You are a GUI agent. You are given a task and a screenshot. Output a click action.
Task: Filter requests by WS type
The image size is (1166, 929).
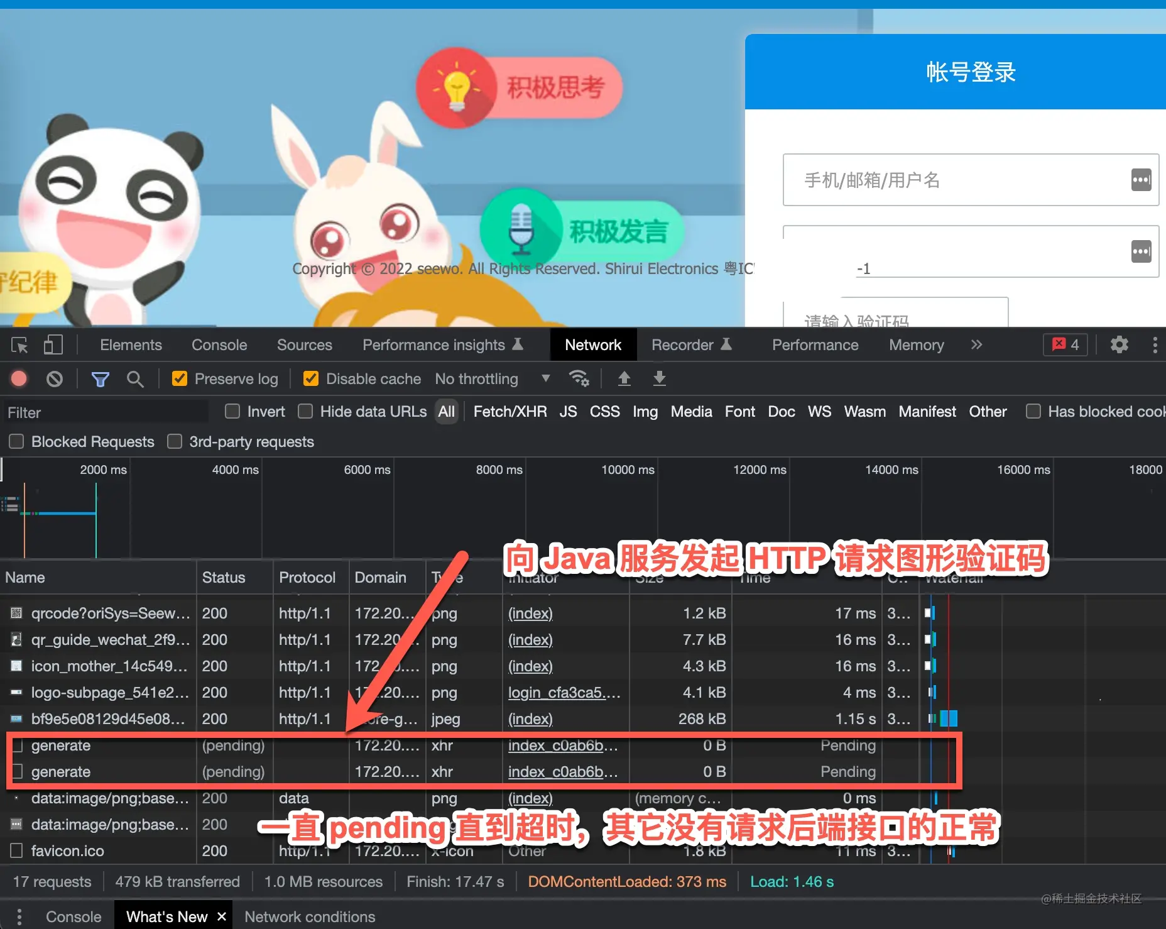[x=819, y=412]
